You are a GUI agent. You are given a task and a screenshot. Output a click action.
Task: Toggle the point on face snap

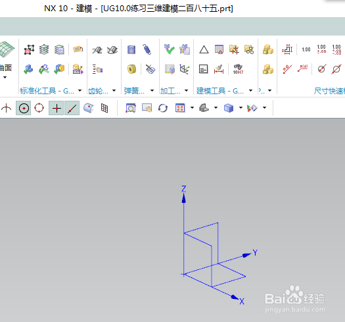pos(89,108)
